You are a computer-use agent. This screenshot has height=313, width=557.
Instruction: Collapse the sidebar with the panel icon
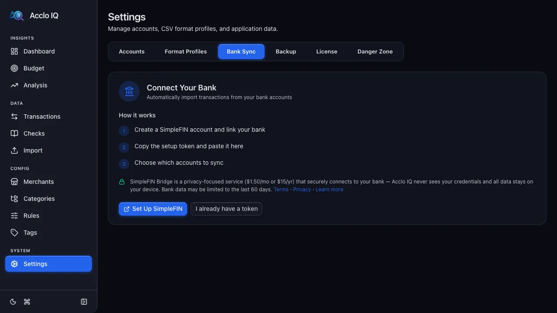[x=84, y=302]
